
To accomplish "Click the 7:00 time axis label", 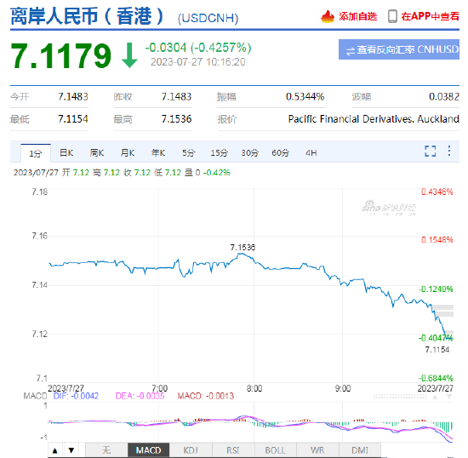I will click(x=160, y=388).
